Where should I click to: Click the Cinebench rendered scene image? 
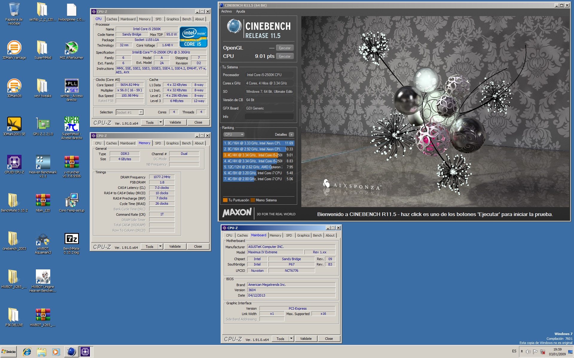click(435, 111)
